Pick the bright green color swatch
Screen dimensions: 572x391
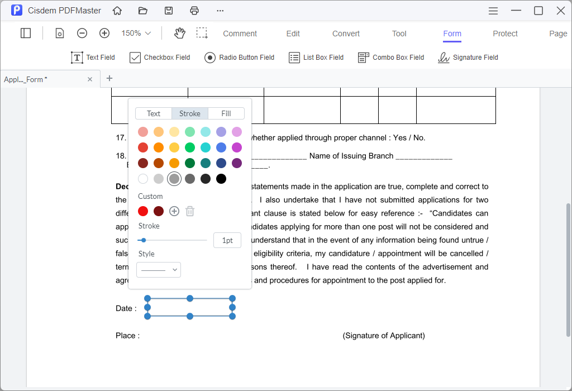coord(190,147)
